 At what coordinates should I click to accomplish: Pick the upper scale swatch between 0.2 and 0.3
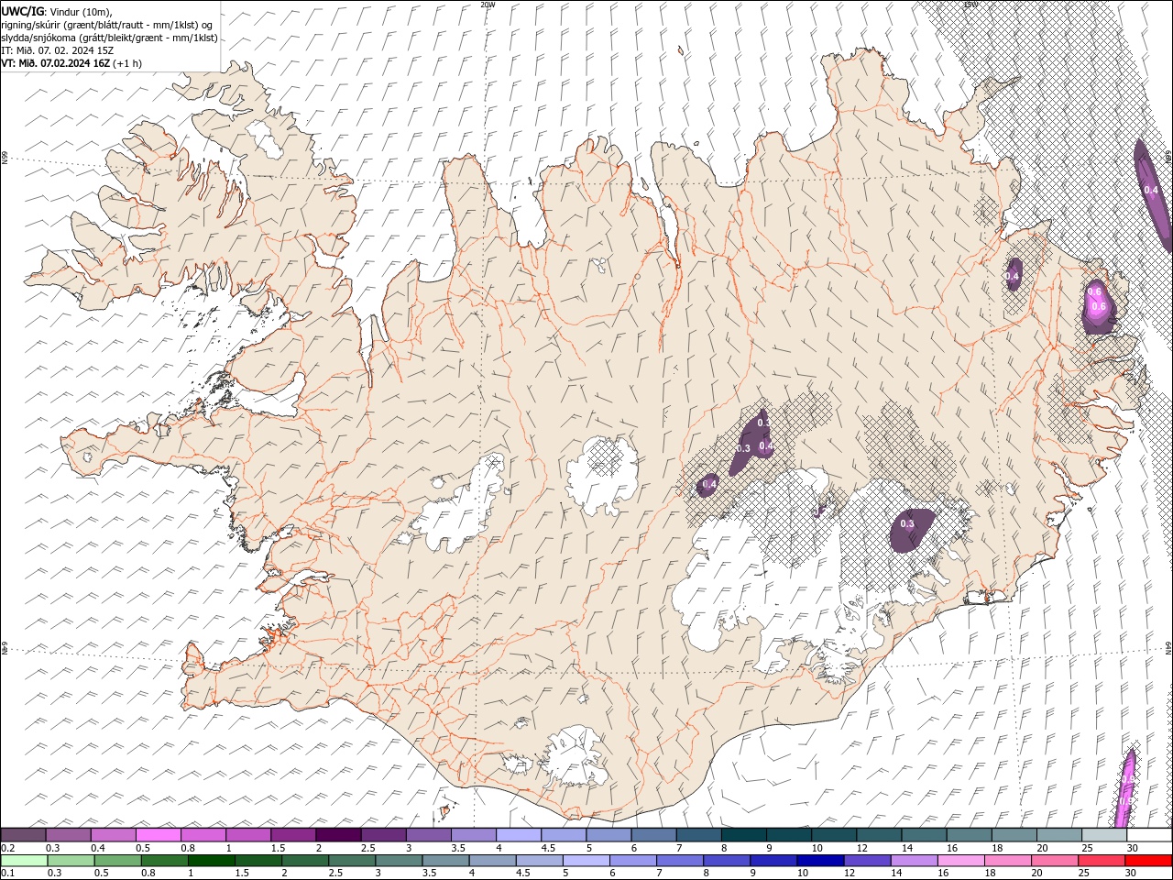[23, 835]
